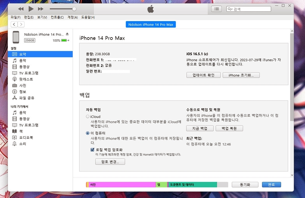Screen dimensions: 305x198
Task: Toggle 로컬 백업 암호화 checkbox
Action: coord(92,149)
